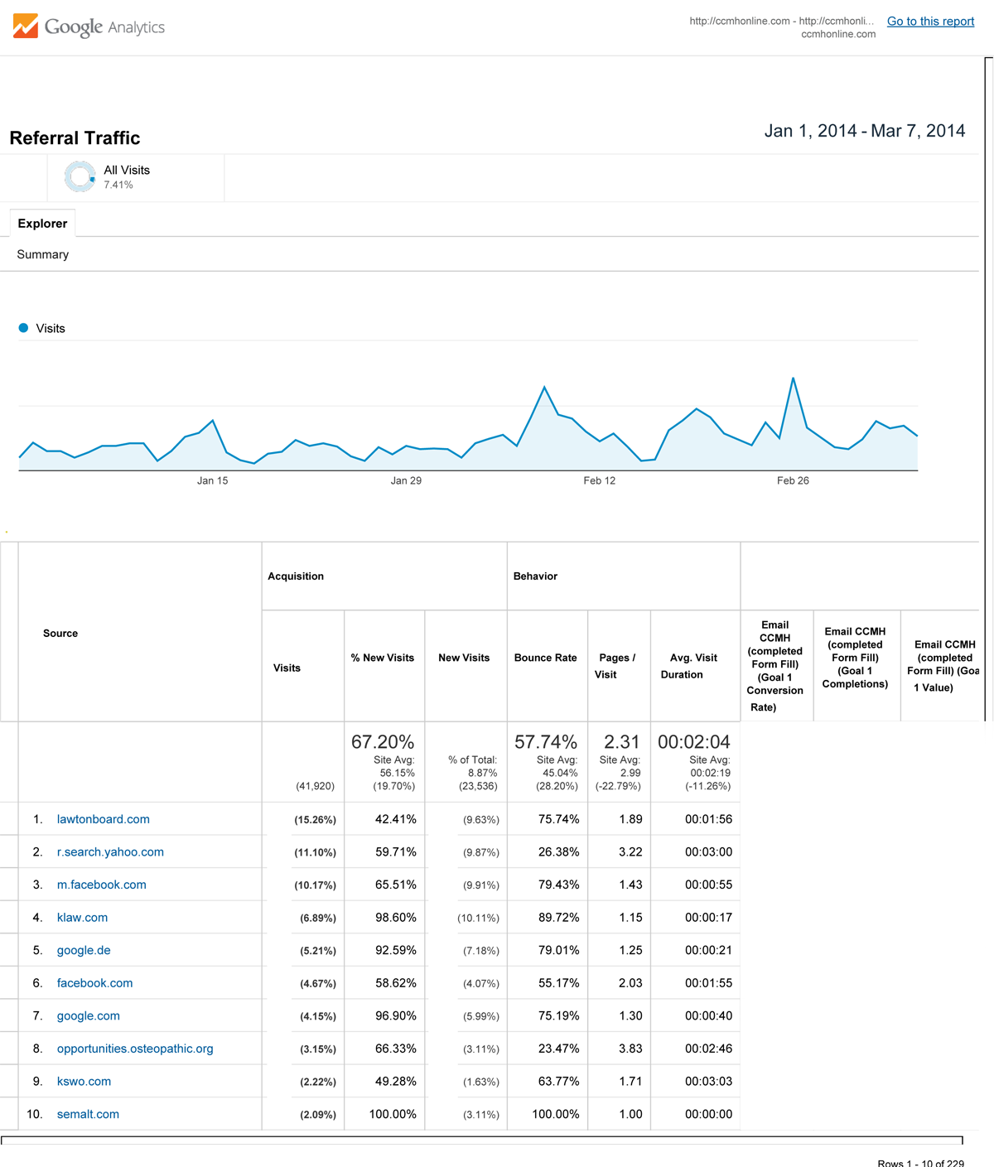
Task: Click the Feb 12 axis label on the chart
Action: (x=599, y=480)
